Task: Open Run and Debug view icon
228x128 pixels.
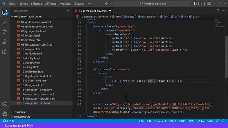Action: [5, 42]
